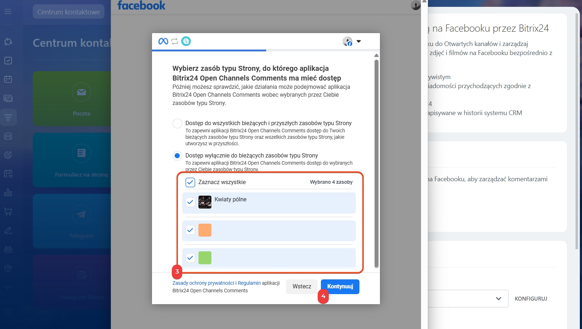The height and width of the screenshot is (329, 582).
Task: Click the Facebook page top-right user avatar
Action: pyautogui.click(x=416, y=5)
